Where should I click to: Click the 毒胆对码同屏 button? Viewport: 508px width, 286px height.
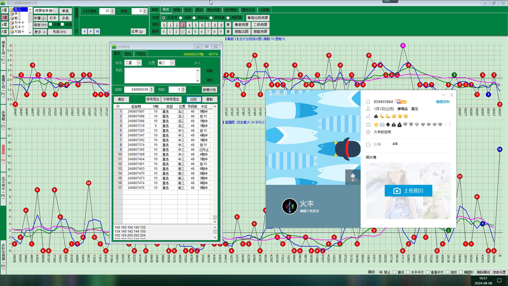[x=257, y=18]
